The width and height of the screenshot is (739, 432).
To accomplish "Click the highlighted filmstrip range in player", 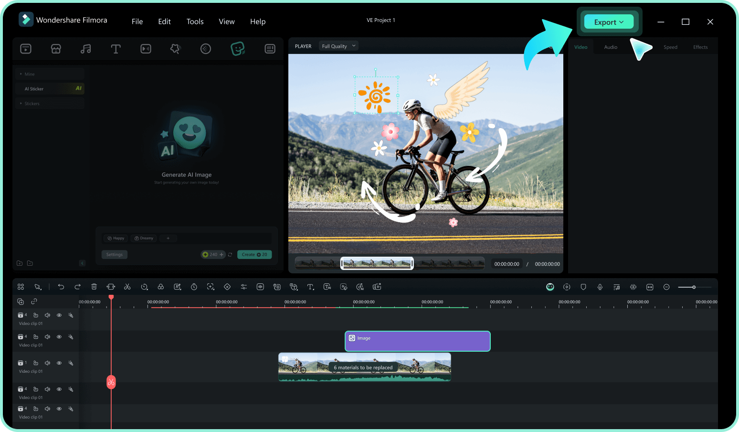I will [x=377, y=263].
